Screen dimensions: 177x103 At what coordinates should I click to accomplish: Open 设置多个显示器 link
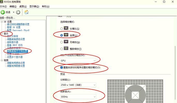click(15, 57)
